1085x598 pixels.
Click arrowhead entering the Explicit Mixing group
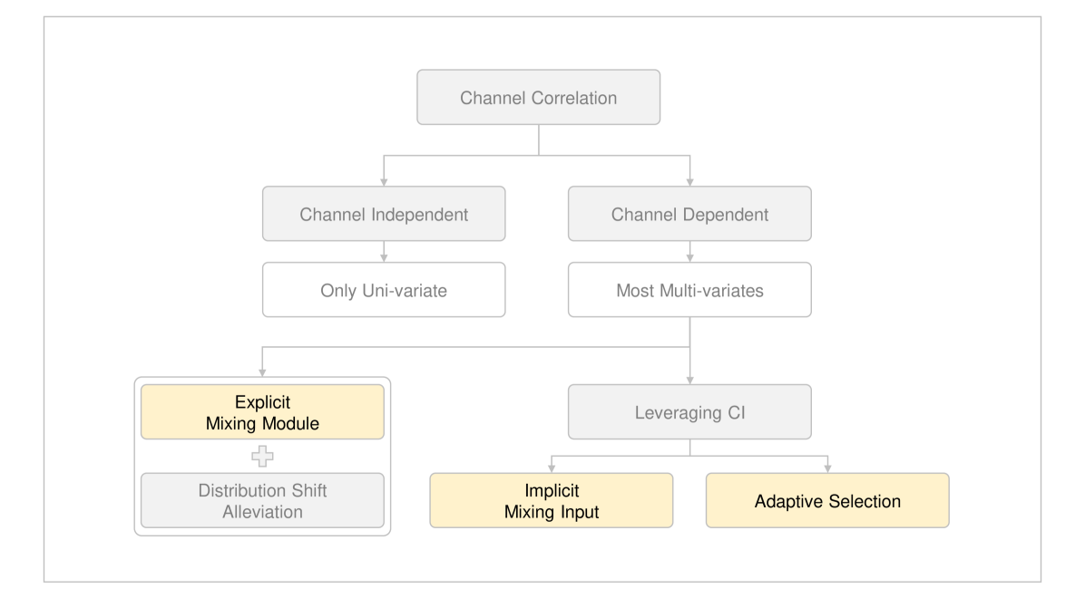click(x=263, y=371)
